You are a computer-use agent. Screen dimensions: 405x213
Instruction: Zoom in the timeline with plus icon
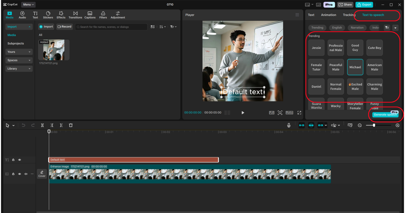click(397, 125)
